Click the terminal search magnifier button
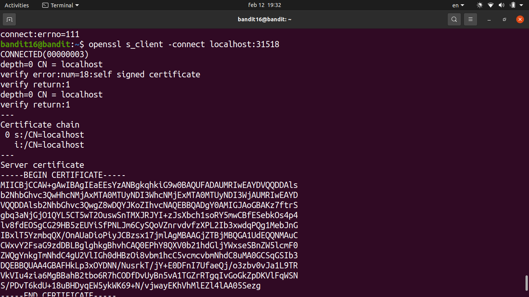 454,19
